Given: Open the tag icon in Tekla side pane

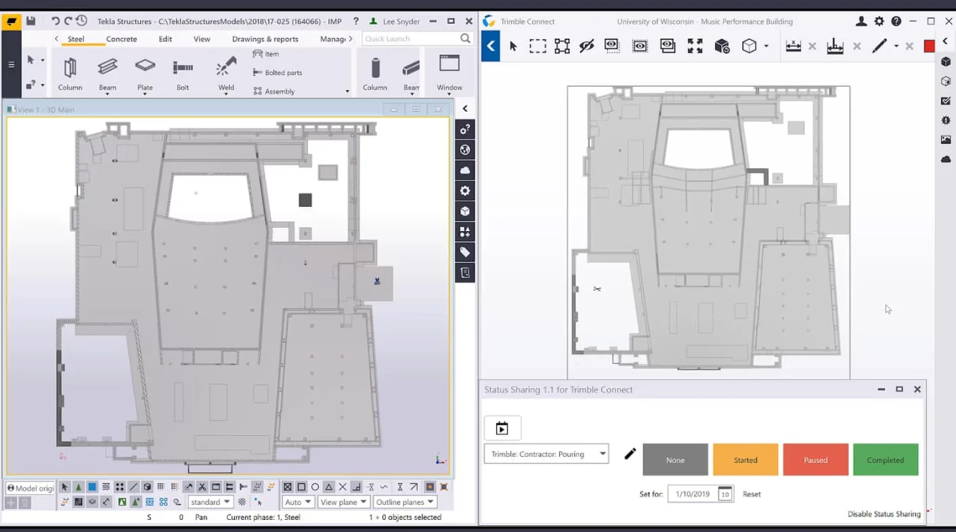Looking at the screenshot, I should tap(465, 252).
